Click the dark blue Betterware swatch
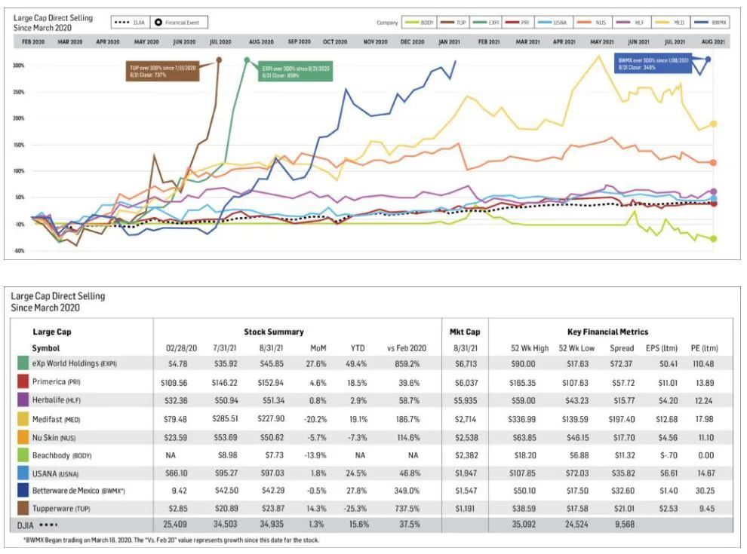Screen dimensions: 747x554 pos(23,490)
